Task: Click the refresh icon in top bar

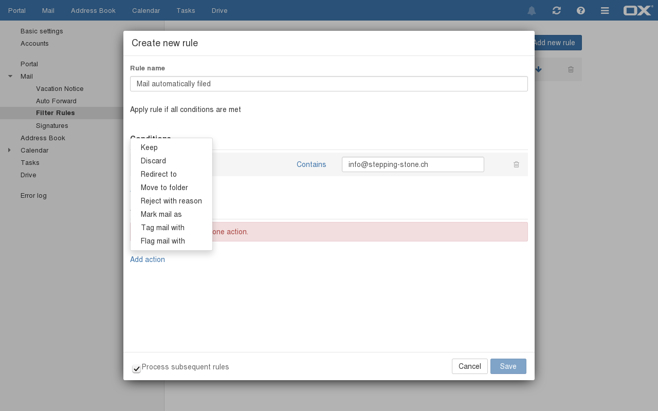Action: pos(556,11)
